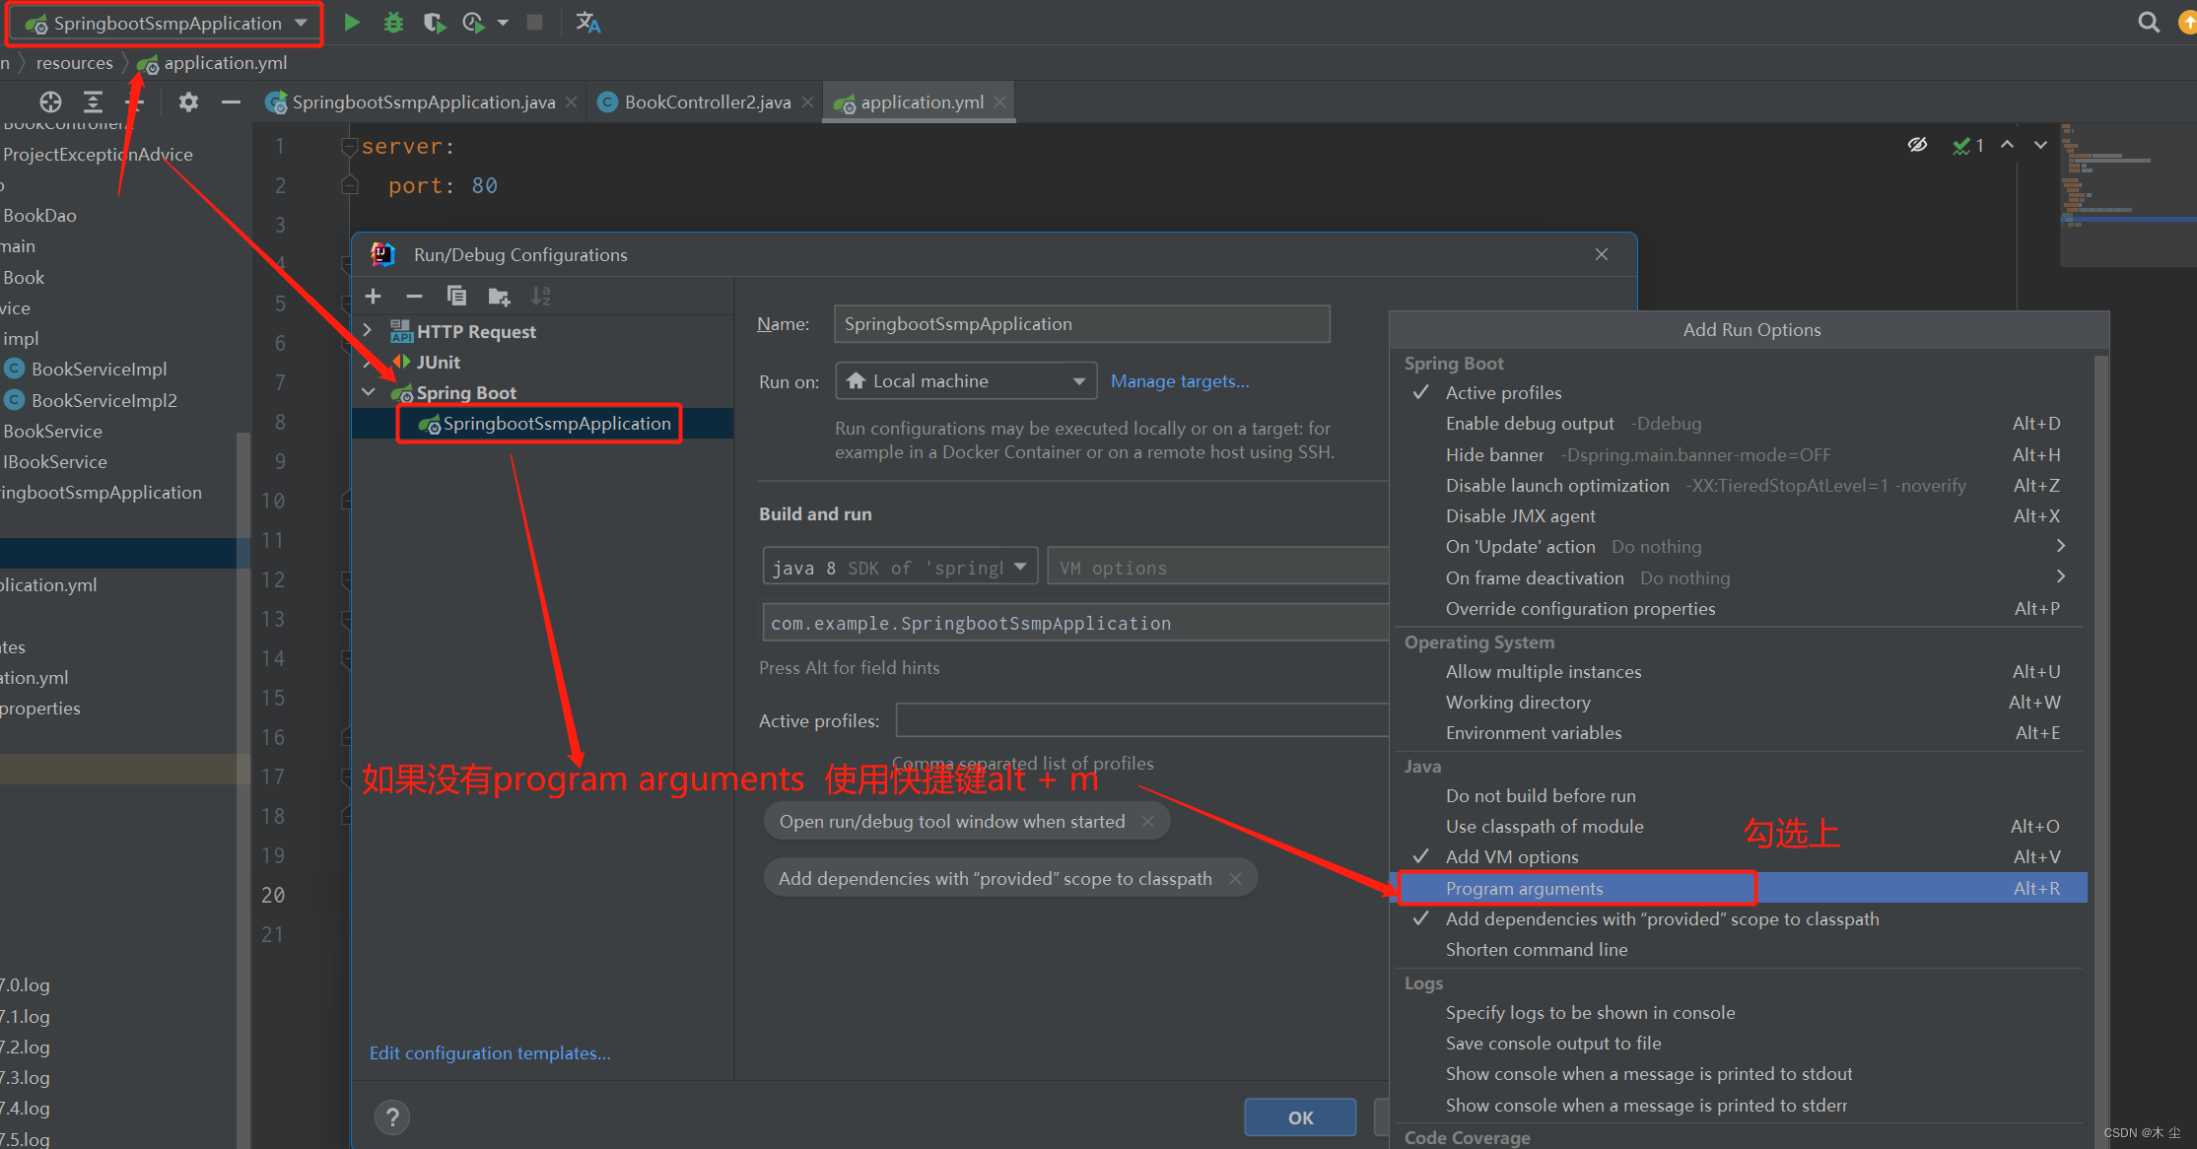Image resolution: width=2197 pixels, height=1149 pixels.
Task: Uncheck the Add VM options entry
Action: pyautogui.click(x=1511, y=856)
